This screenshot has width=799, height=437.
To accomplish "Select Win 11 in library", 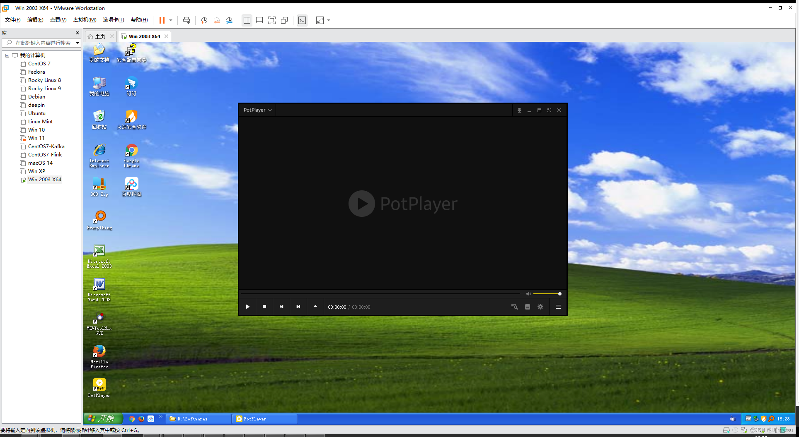I will (x=36, y=138).
